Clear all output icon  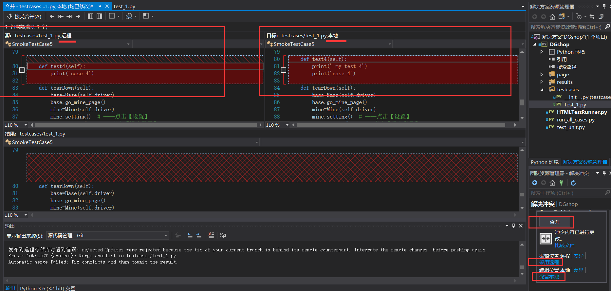(x=211, y=235)
